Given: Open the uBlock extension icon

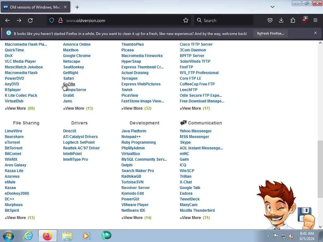Looking at the screenshot, I should pos(304,20).
